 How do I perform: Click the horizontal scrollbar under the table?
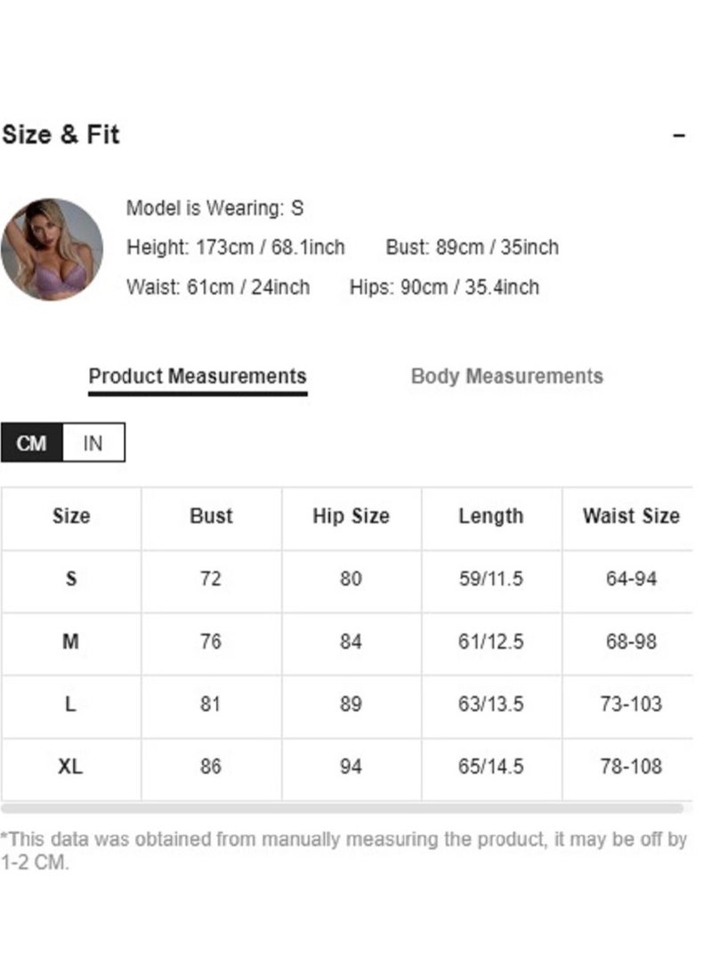pyautogui.click(x=342, y=808)
